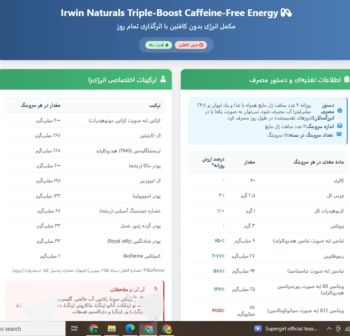Click the Irwin Naturals Triple-Boost page title
This screenshot has width=350, height=336.
click(x=170, y=13)
